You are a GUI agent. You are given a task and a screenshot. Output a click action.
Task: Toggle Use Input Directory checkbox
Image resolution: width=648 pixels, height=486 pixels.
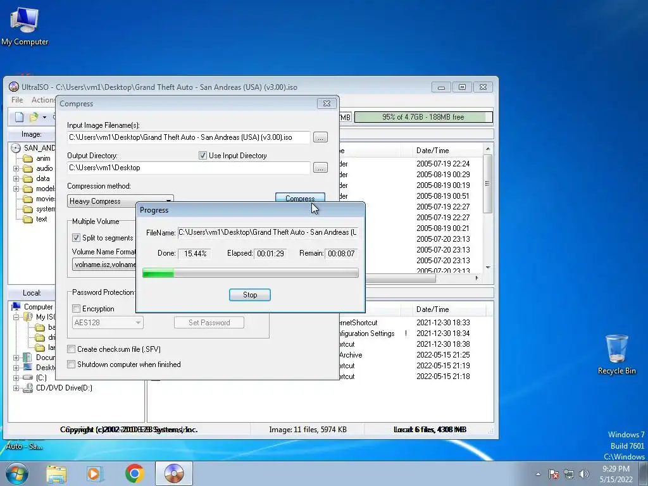[202, 156]
